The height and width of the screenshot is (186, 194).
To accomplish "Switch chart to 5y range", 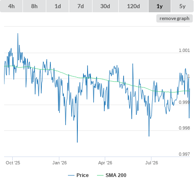I will click(183, 6).
